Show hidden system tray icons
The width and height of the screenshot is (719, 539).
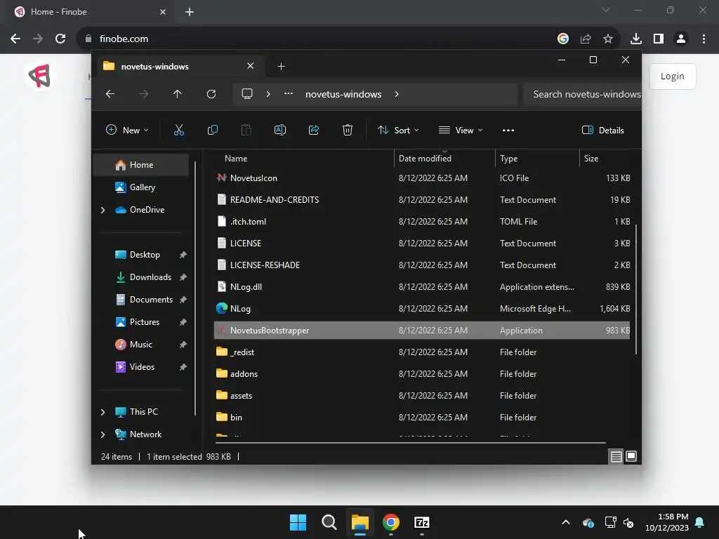[x=566, y=522]
